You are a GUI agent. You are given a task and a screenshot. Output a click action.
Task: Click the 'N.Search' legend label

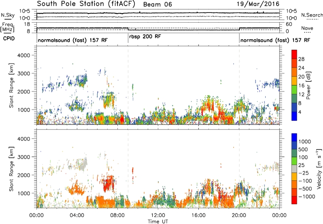312,15
